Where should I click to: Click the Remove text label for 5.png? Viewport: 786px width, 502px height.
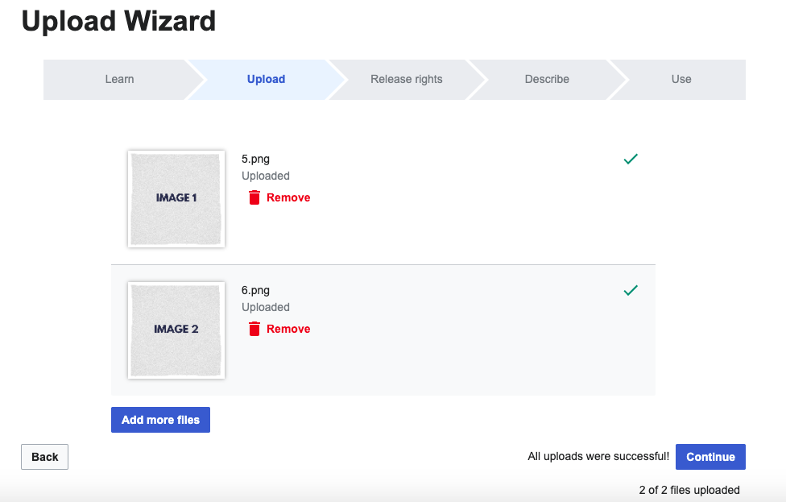(x=288, y=197)
